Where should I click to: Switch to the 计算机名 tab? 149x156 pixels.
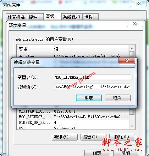point(16,17)
